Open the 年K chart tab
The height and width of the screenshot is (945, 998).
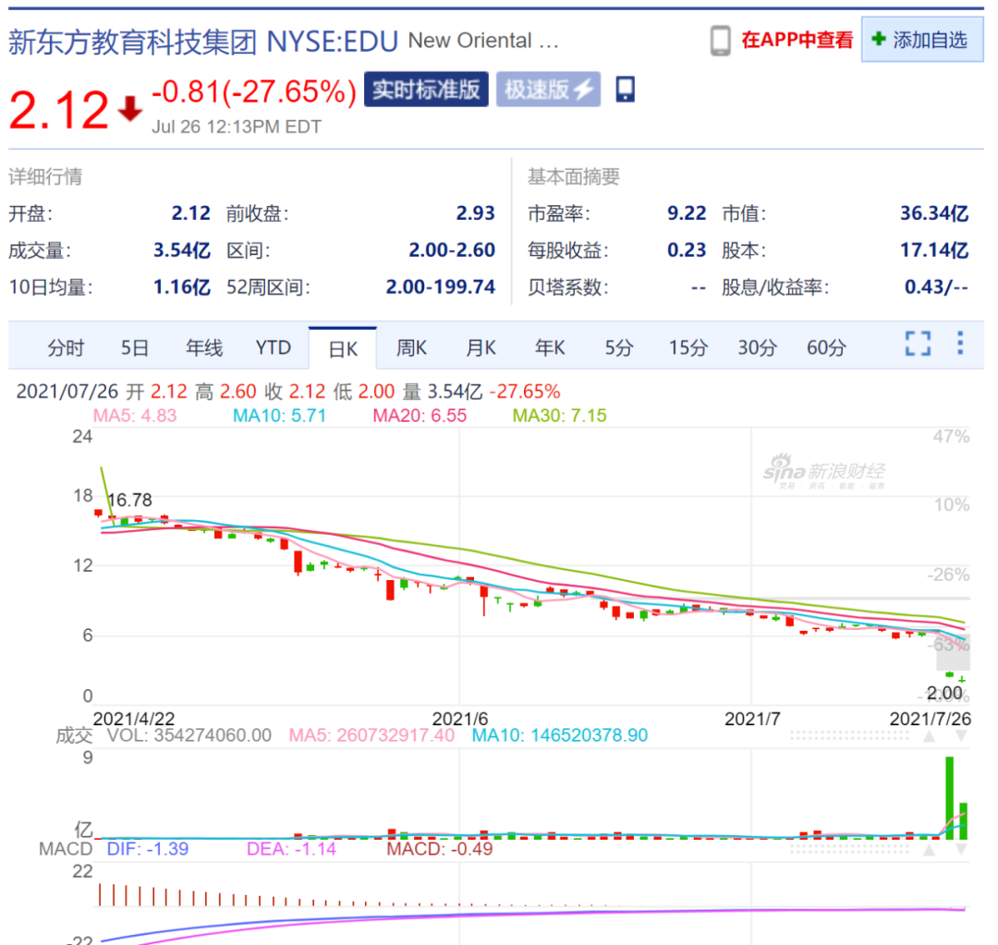click(550, 348)
